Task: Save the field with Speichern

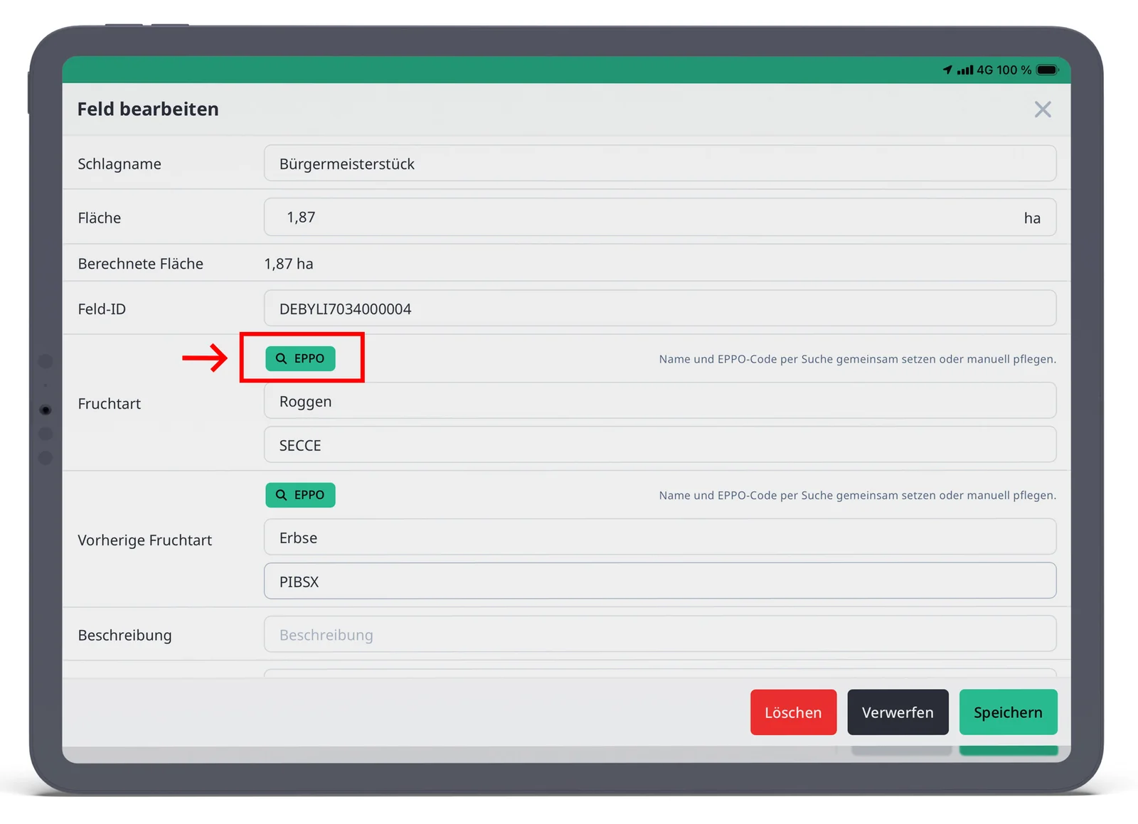Action: 1008,712
